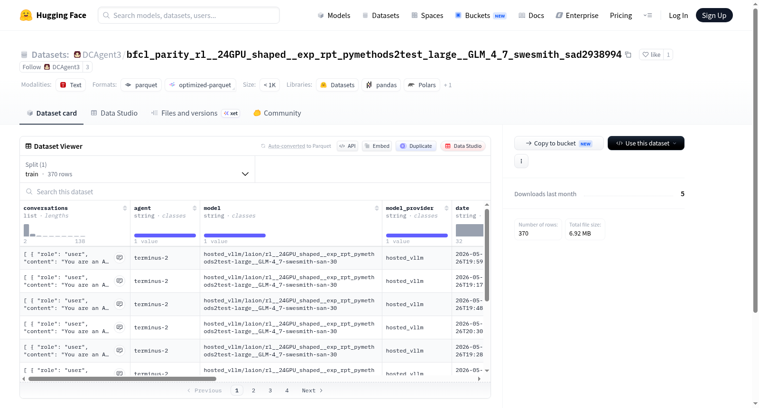Open conversation viewer icon in third row

(120, 304)
